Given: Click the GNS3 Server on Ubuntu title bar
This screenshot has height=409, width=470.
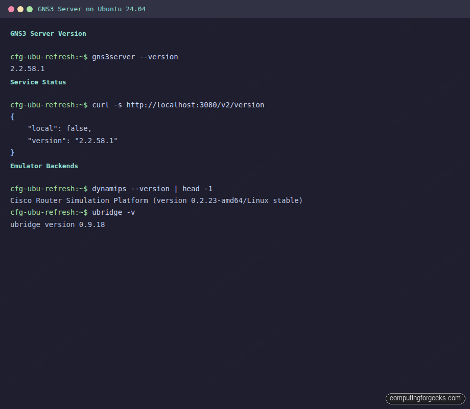Looking at the screenshot, I should click(x=92, y=9).
